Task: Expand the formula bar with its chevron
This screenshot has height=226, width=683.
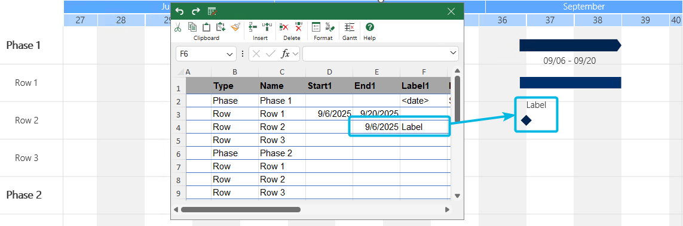Action: [x=452, y=53]
